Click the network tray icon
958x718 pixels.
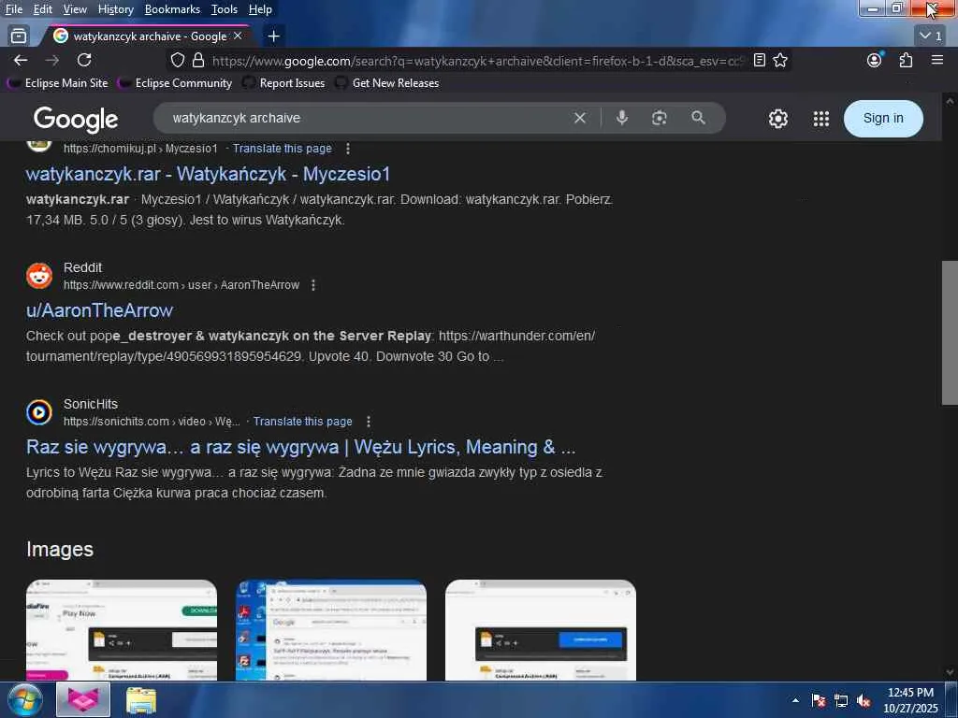(841, 700)
